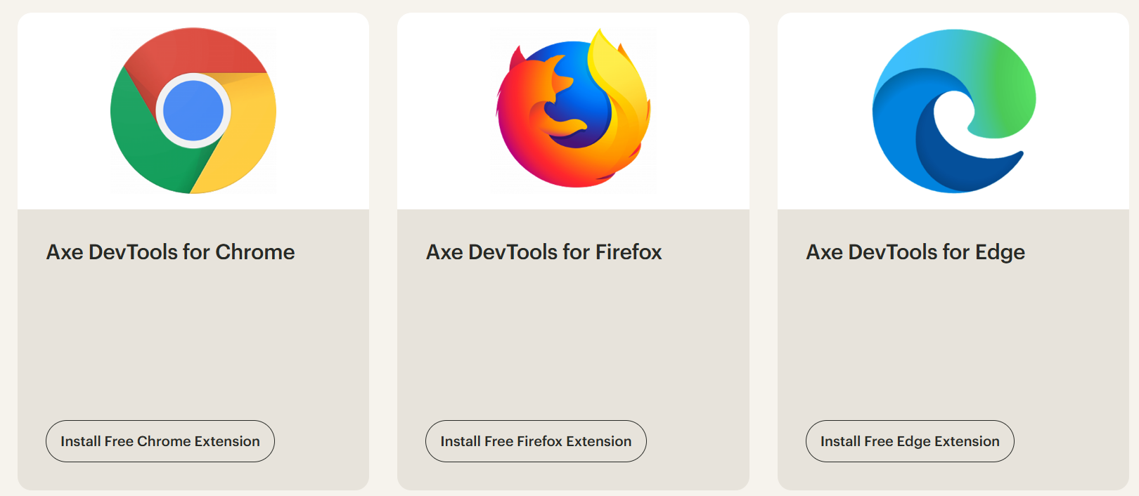
Task: Click empty gray area below Edge heading
Action: pyautogui.click(x=953, y=337)
